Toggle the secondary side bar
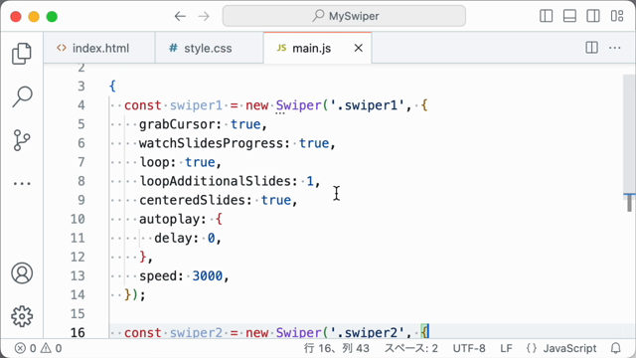Viewport: 636px width, 358px height. point(593,16)
